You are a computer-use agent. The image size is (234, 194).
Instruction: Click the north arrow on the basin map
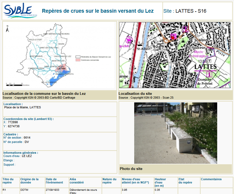(7, 29)
